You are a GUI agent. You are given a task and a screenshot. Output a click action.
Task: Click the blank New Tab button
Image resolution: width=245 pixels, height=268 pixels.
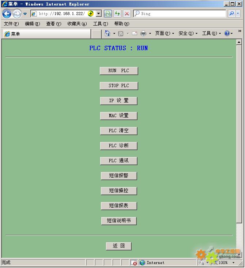(x=97, y=34)
